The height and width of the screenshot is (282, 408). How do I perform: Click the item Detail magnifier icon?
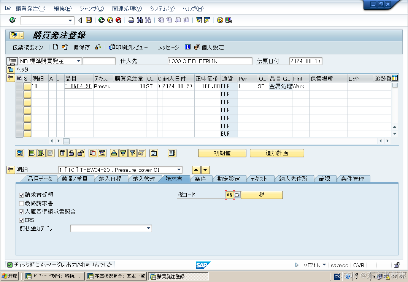coord(20,153)
